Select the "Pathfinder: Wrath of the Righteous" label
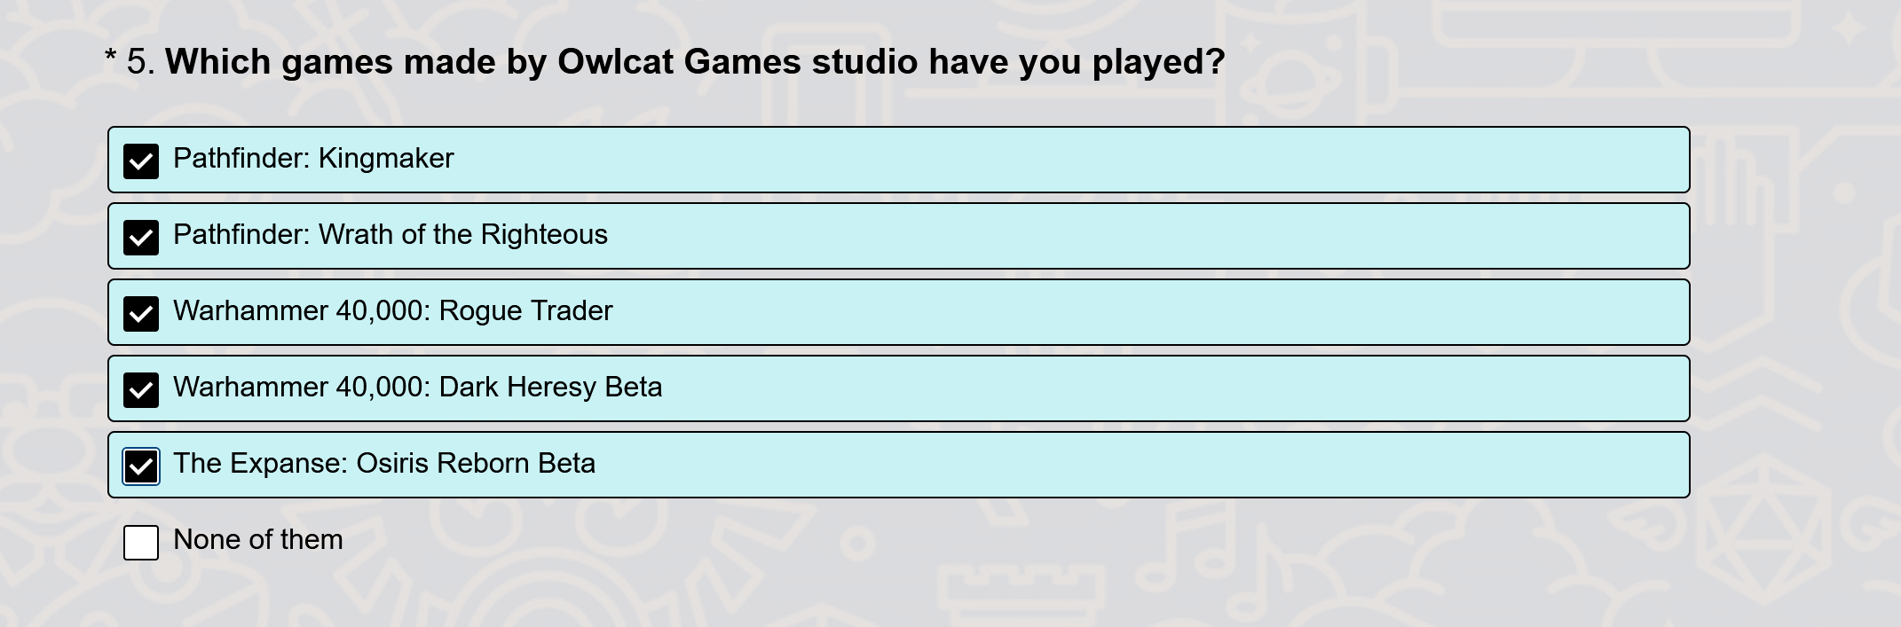The width and height of the screenshot is (1901, 627). point(390,235)
